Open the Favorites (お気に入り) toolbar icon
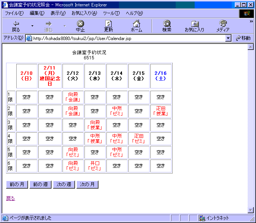The height and width of the screenshot is (223, 256). (x=194, y=24)
